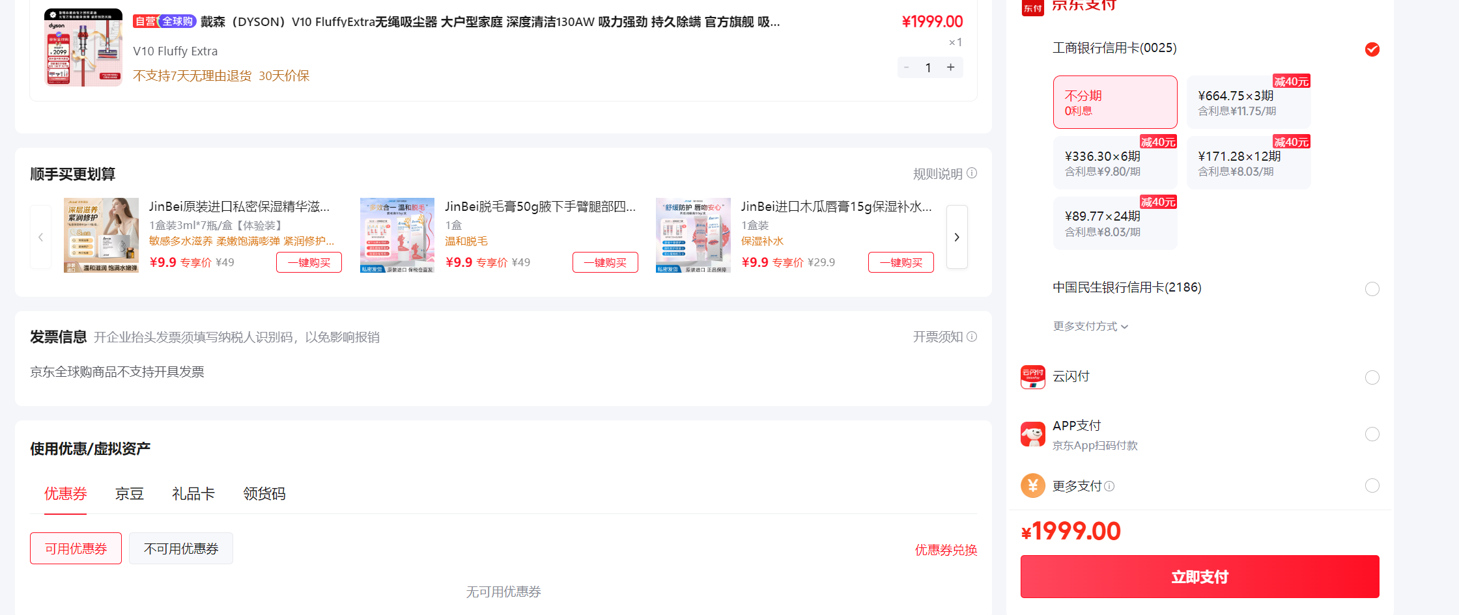The image size is (1459, 615).
Task: Click the JD APP支付 dog icon
Action: (1032, 434)
